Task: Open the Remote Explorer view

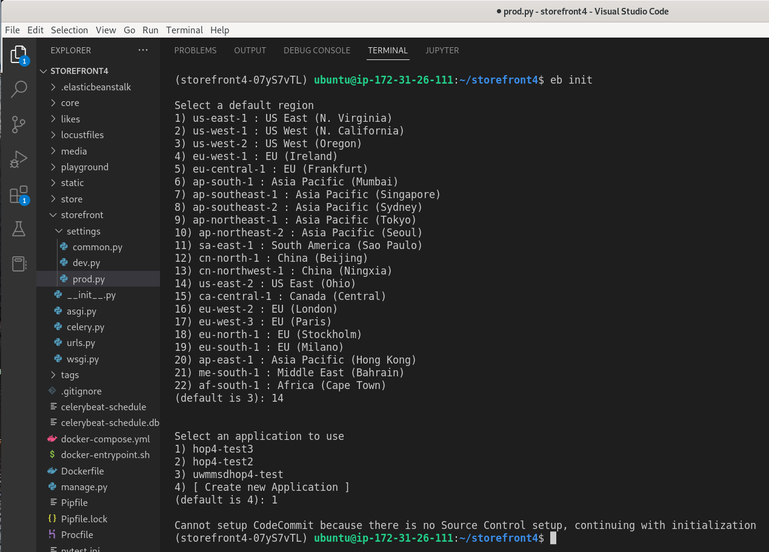Action: tap(19, 263)
